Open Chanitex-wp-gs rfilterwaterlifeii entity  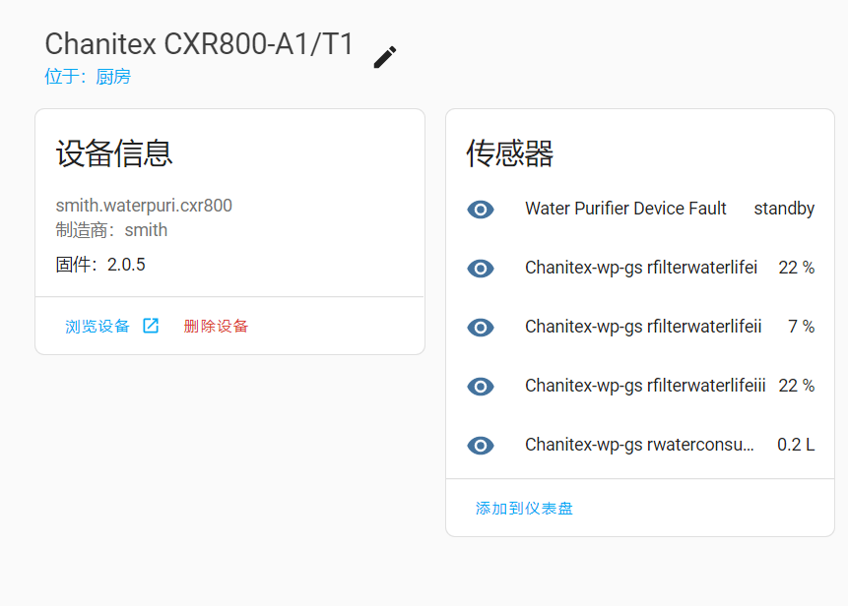click(x=643, y=327)
